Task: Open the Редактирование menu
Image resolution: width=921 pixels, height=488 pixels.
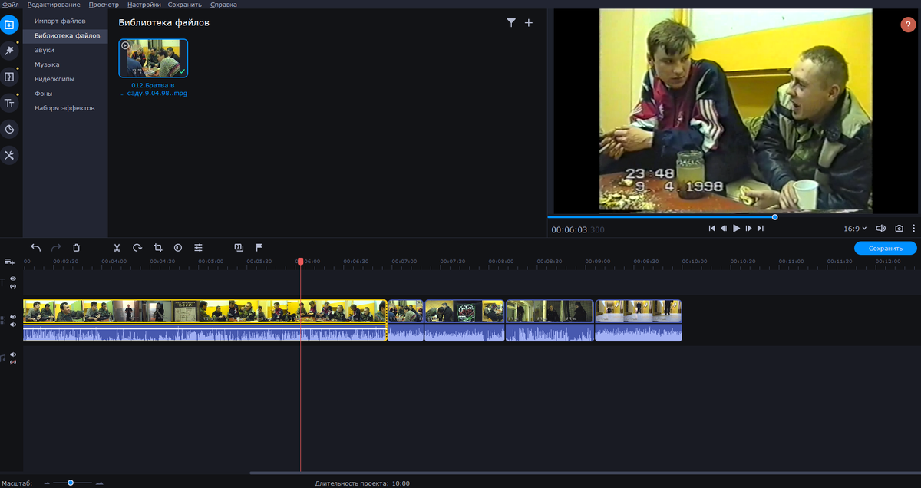Action: [54, 5]
